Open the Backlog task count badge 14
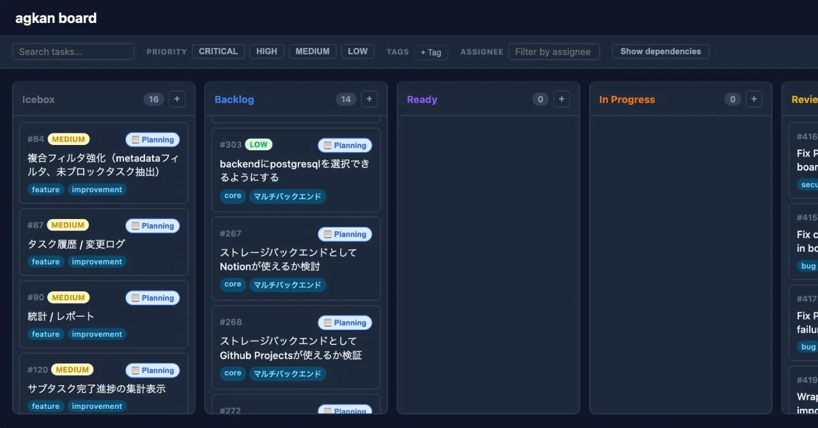 point(346,99)
